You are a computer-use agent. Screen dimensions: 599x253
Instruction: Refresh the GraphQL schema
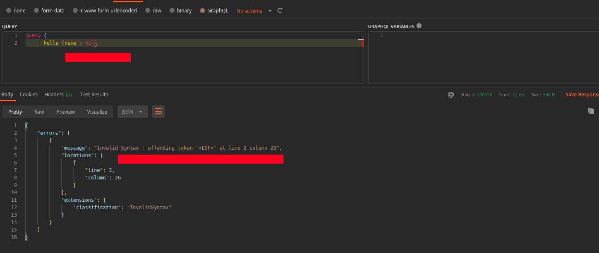280,10
